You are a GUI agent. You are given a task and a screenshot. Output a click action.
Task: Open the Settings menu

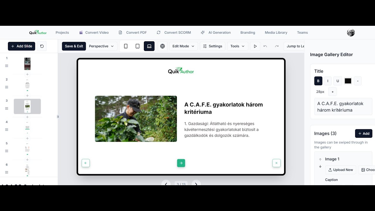[x=213, y=46]
